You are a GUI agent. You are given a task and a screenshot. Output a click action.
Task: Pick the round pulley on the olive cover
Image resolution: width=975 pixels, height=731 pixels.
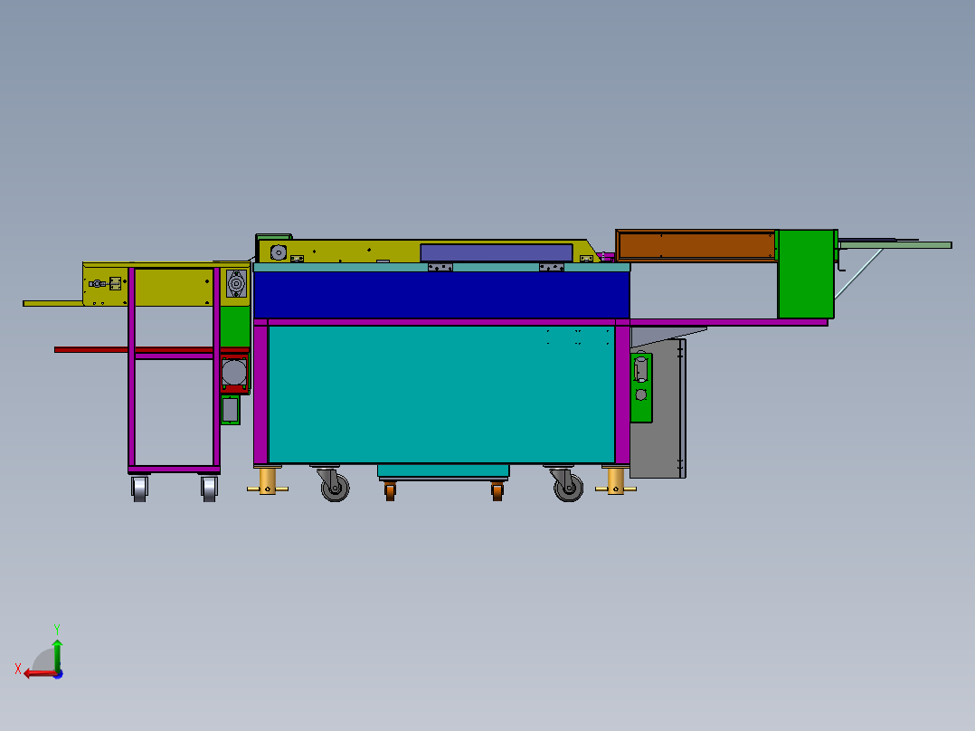click(278, 252)
